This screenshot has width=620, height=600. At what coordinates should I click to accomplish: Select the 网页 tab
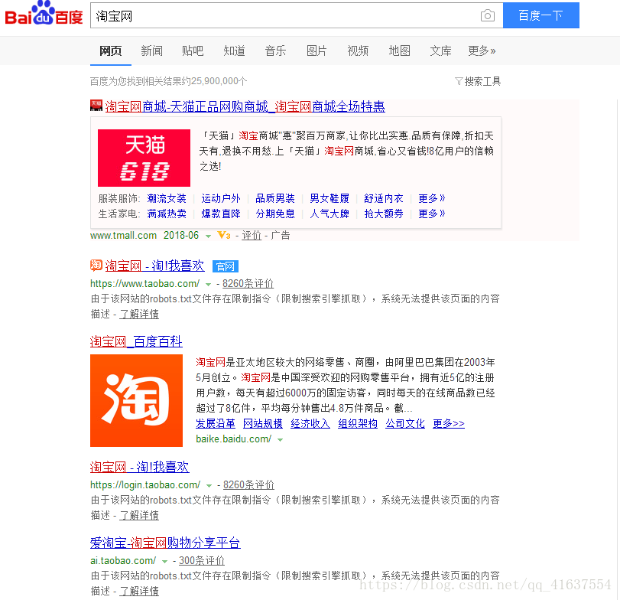[x=111, y=51]
